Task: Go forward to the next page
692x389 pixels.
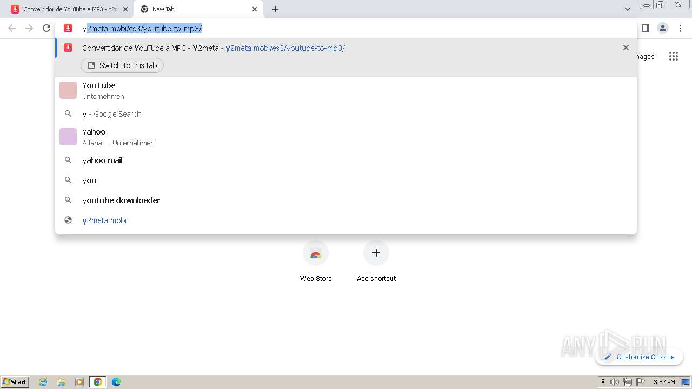Action: (x=29, y=28)
